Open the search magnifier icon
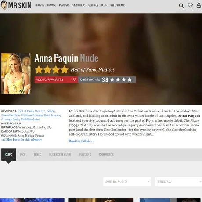This screenshot has height=202, width=202. 181,6
